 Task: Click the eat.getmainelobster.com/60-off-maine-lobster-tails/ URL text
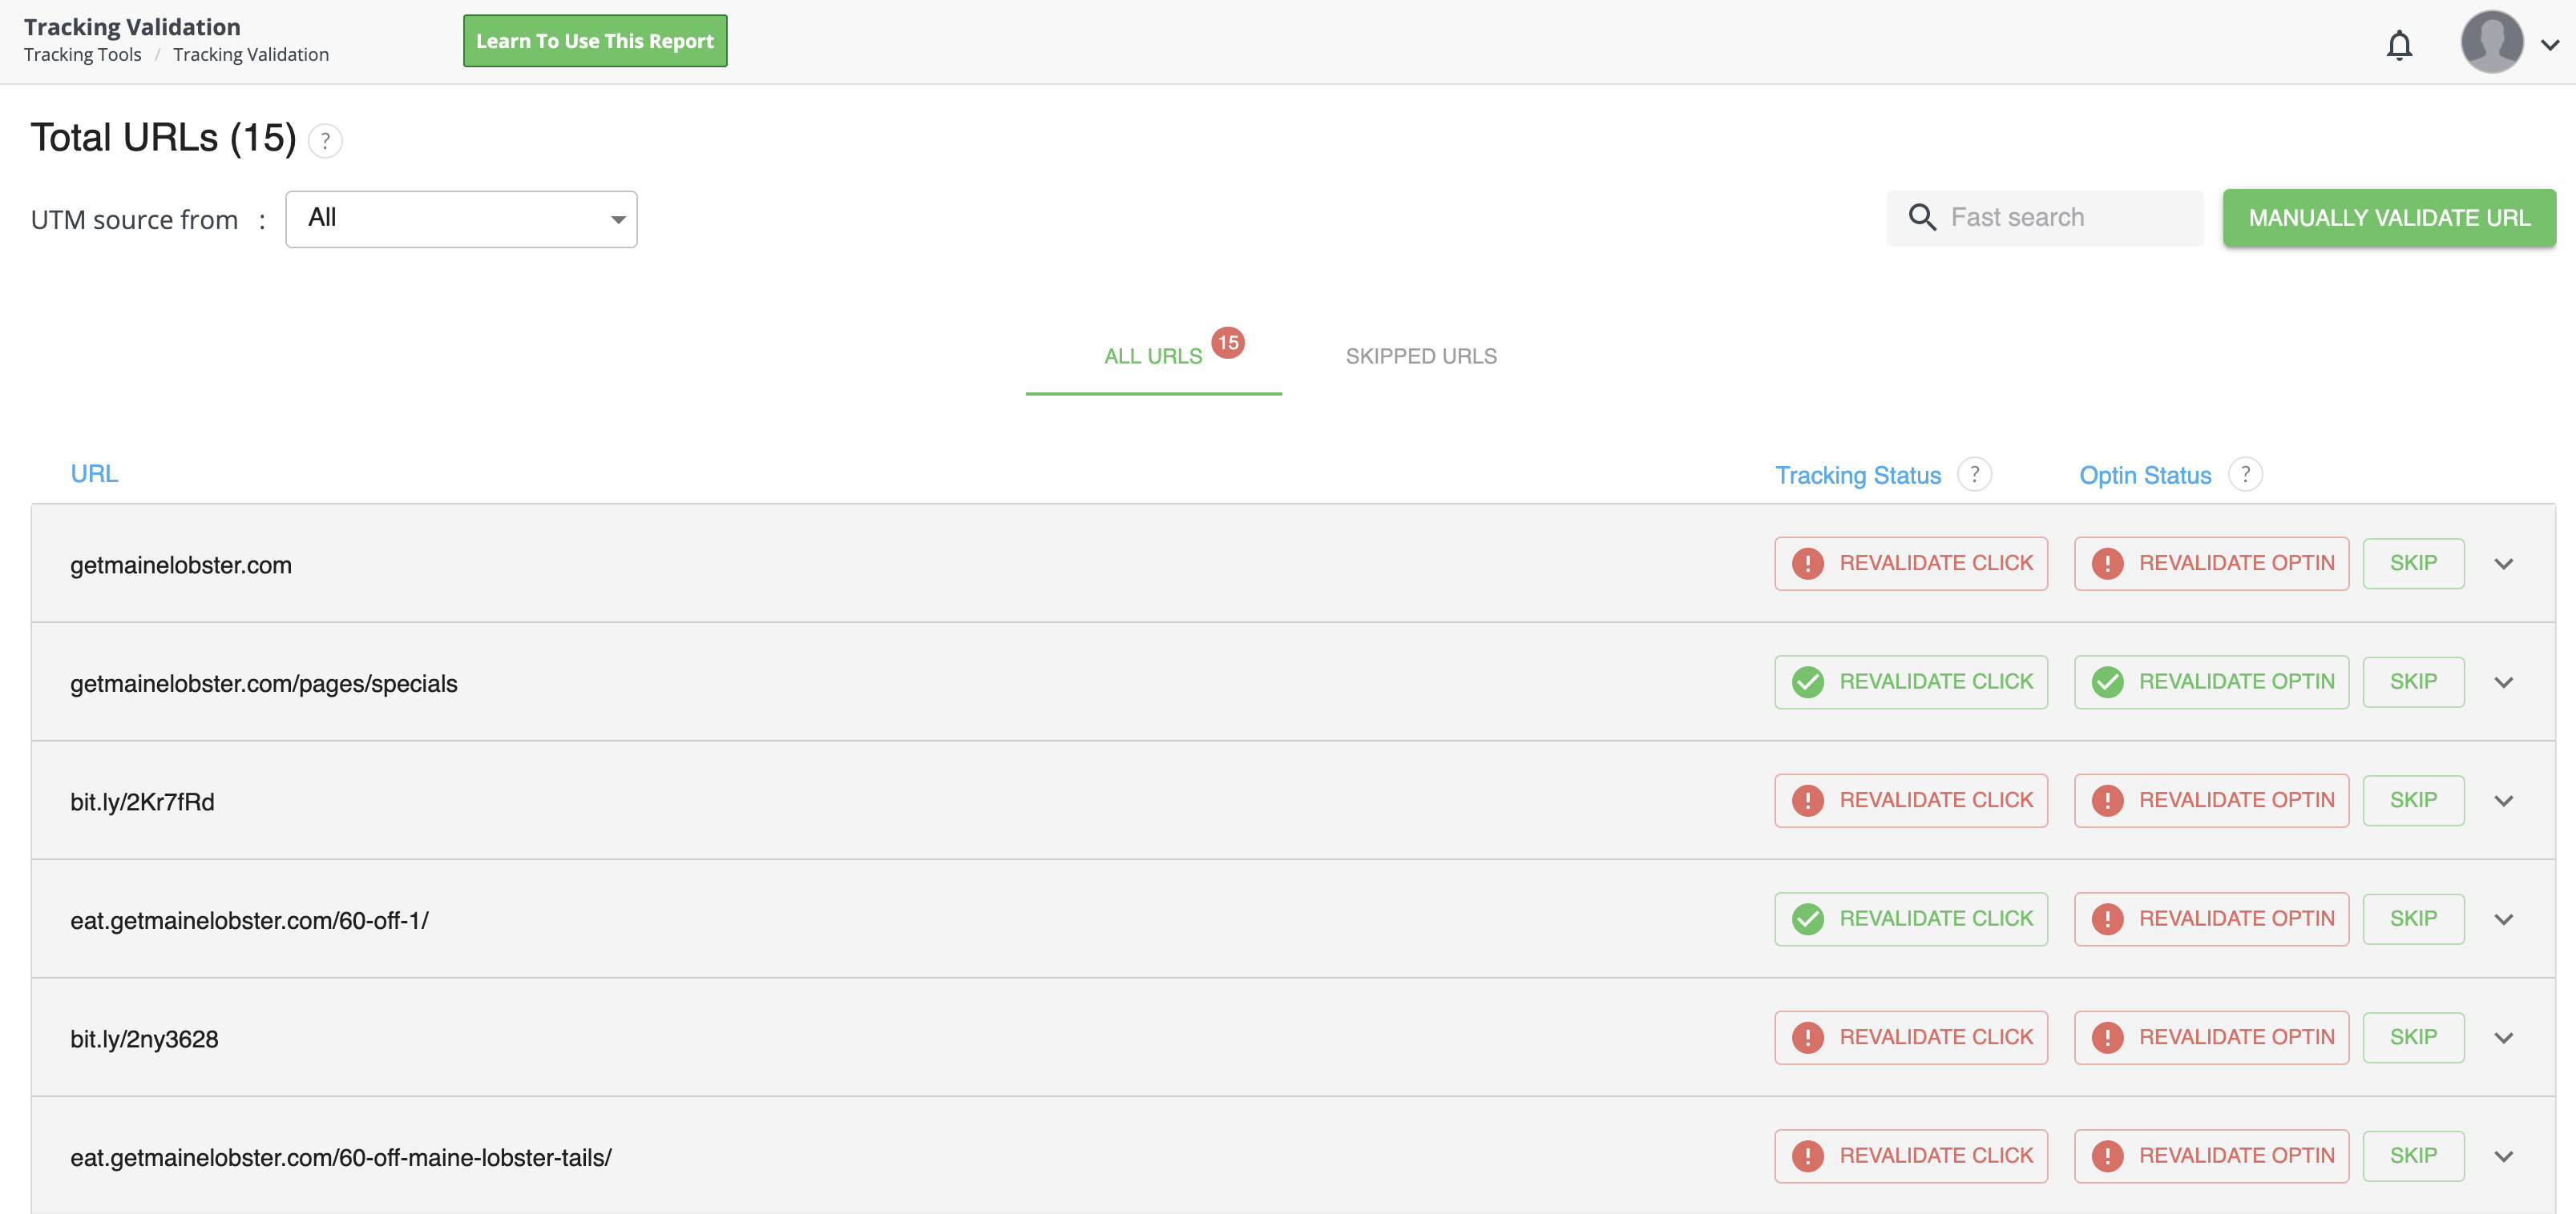(x=341, y=1158)
